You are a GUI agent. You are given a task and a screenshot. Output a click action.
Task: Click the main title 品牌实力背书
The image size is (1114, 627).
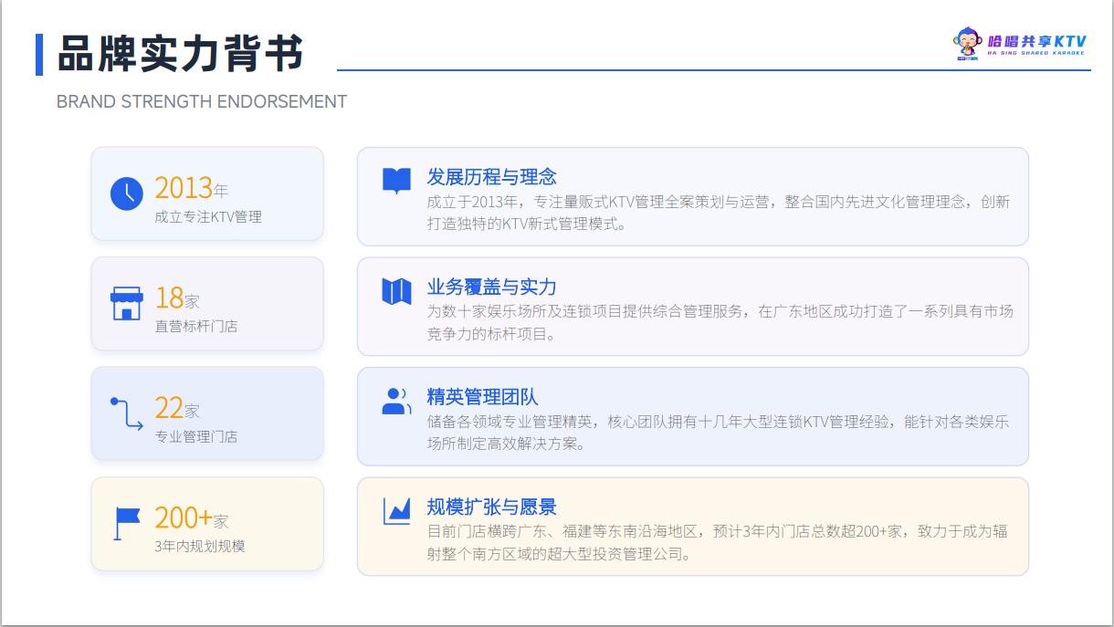tap(181, 54)
